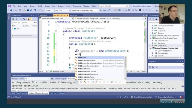Screen dimensions: 192x108
Task: Click the Categorized icon in Properties panel
Action: [150, 67]
